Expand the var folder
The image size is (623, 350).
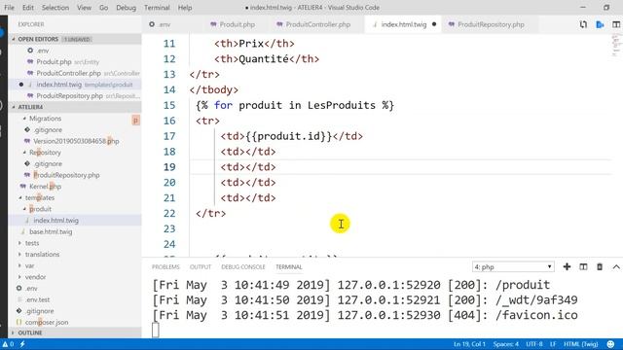tap(29, 265)
